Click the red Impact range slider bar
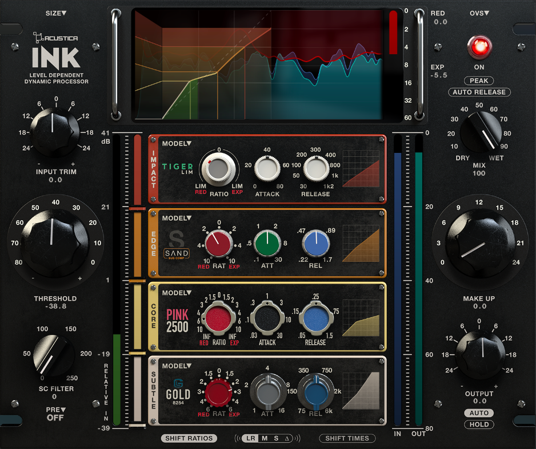The image size is (536, 449). pos(137,170)
